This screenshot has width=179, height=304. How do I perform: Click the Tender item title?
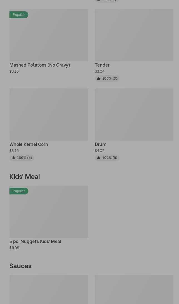tap(102, 65)
